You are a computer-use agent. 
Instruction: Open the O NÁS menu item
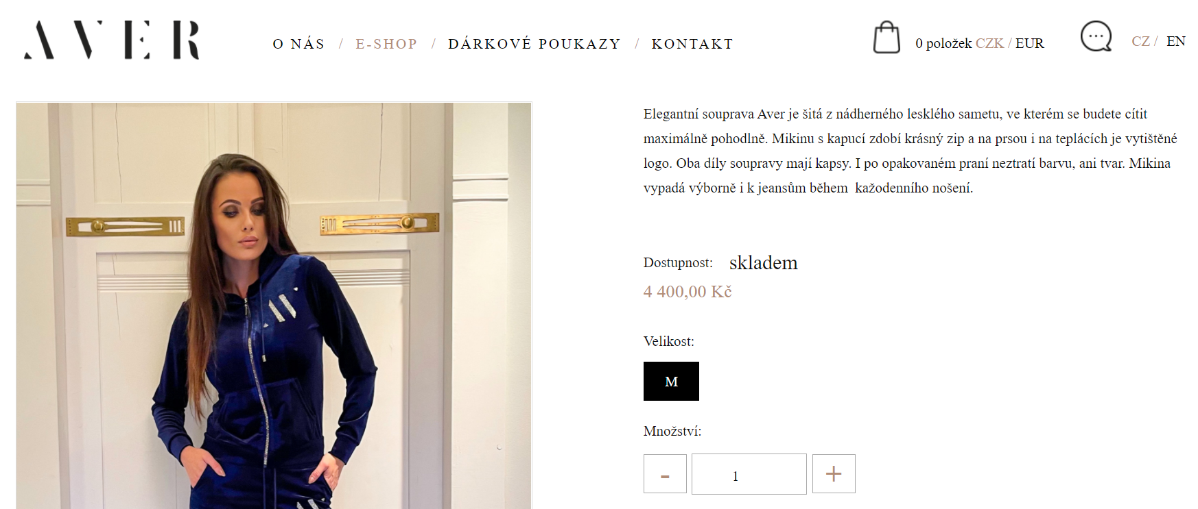click(298, 44)
